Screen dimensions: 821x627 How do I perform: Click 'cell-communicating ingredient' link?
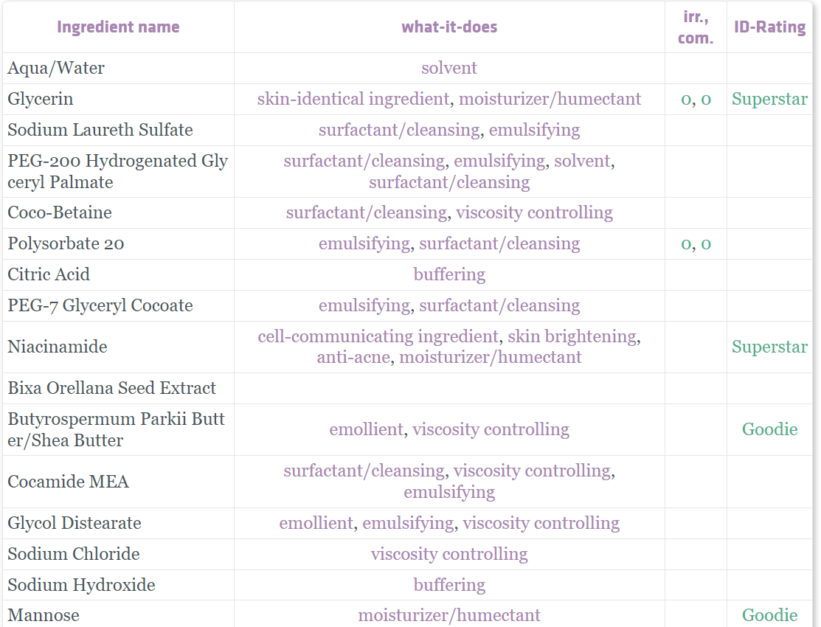click(378, 336)
